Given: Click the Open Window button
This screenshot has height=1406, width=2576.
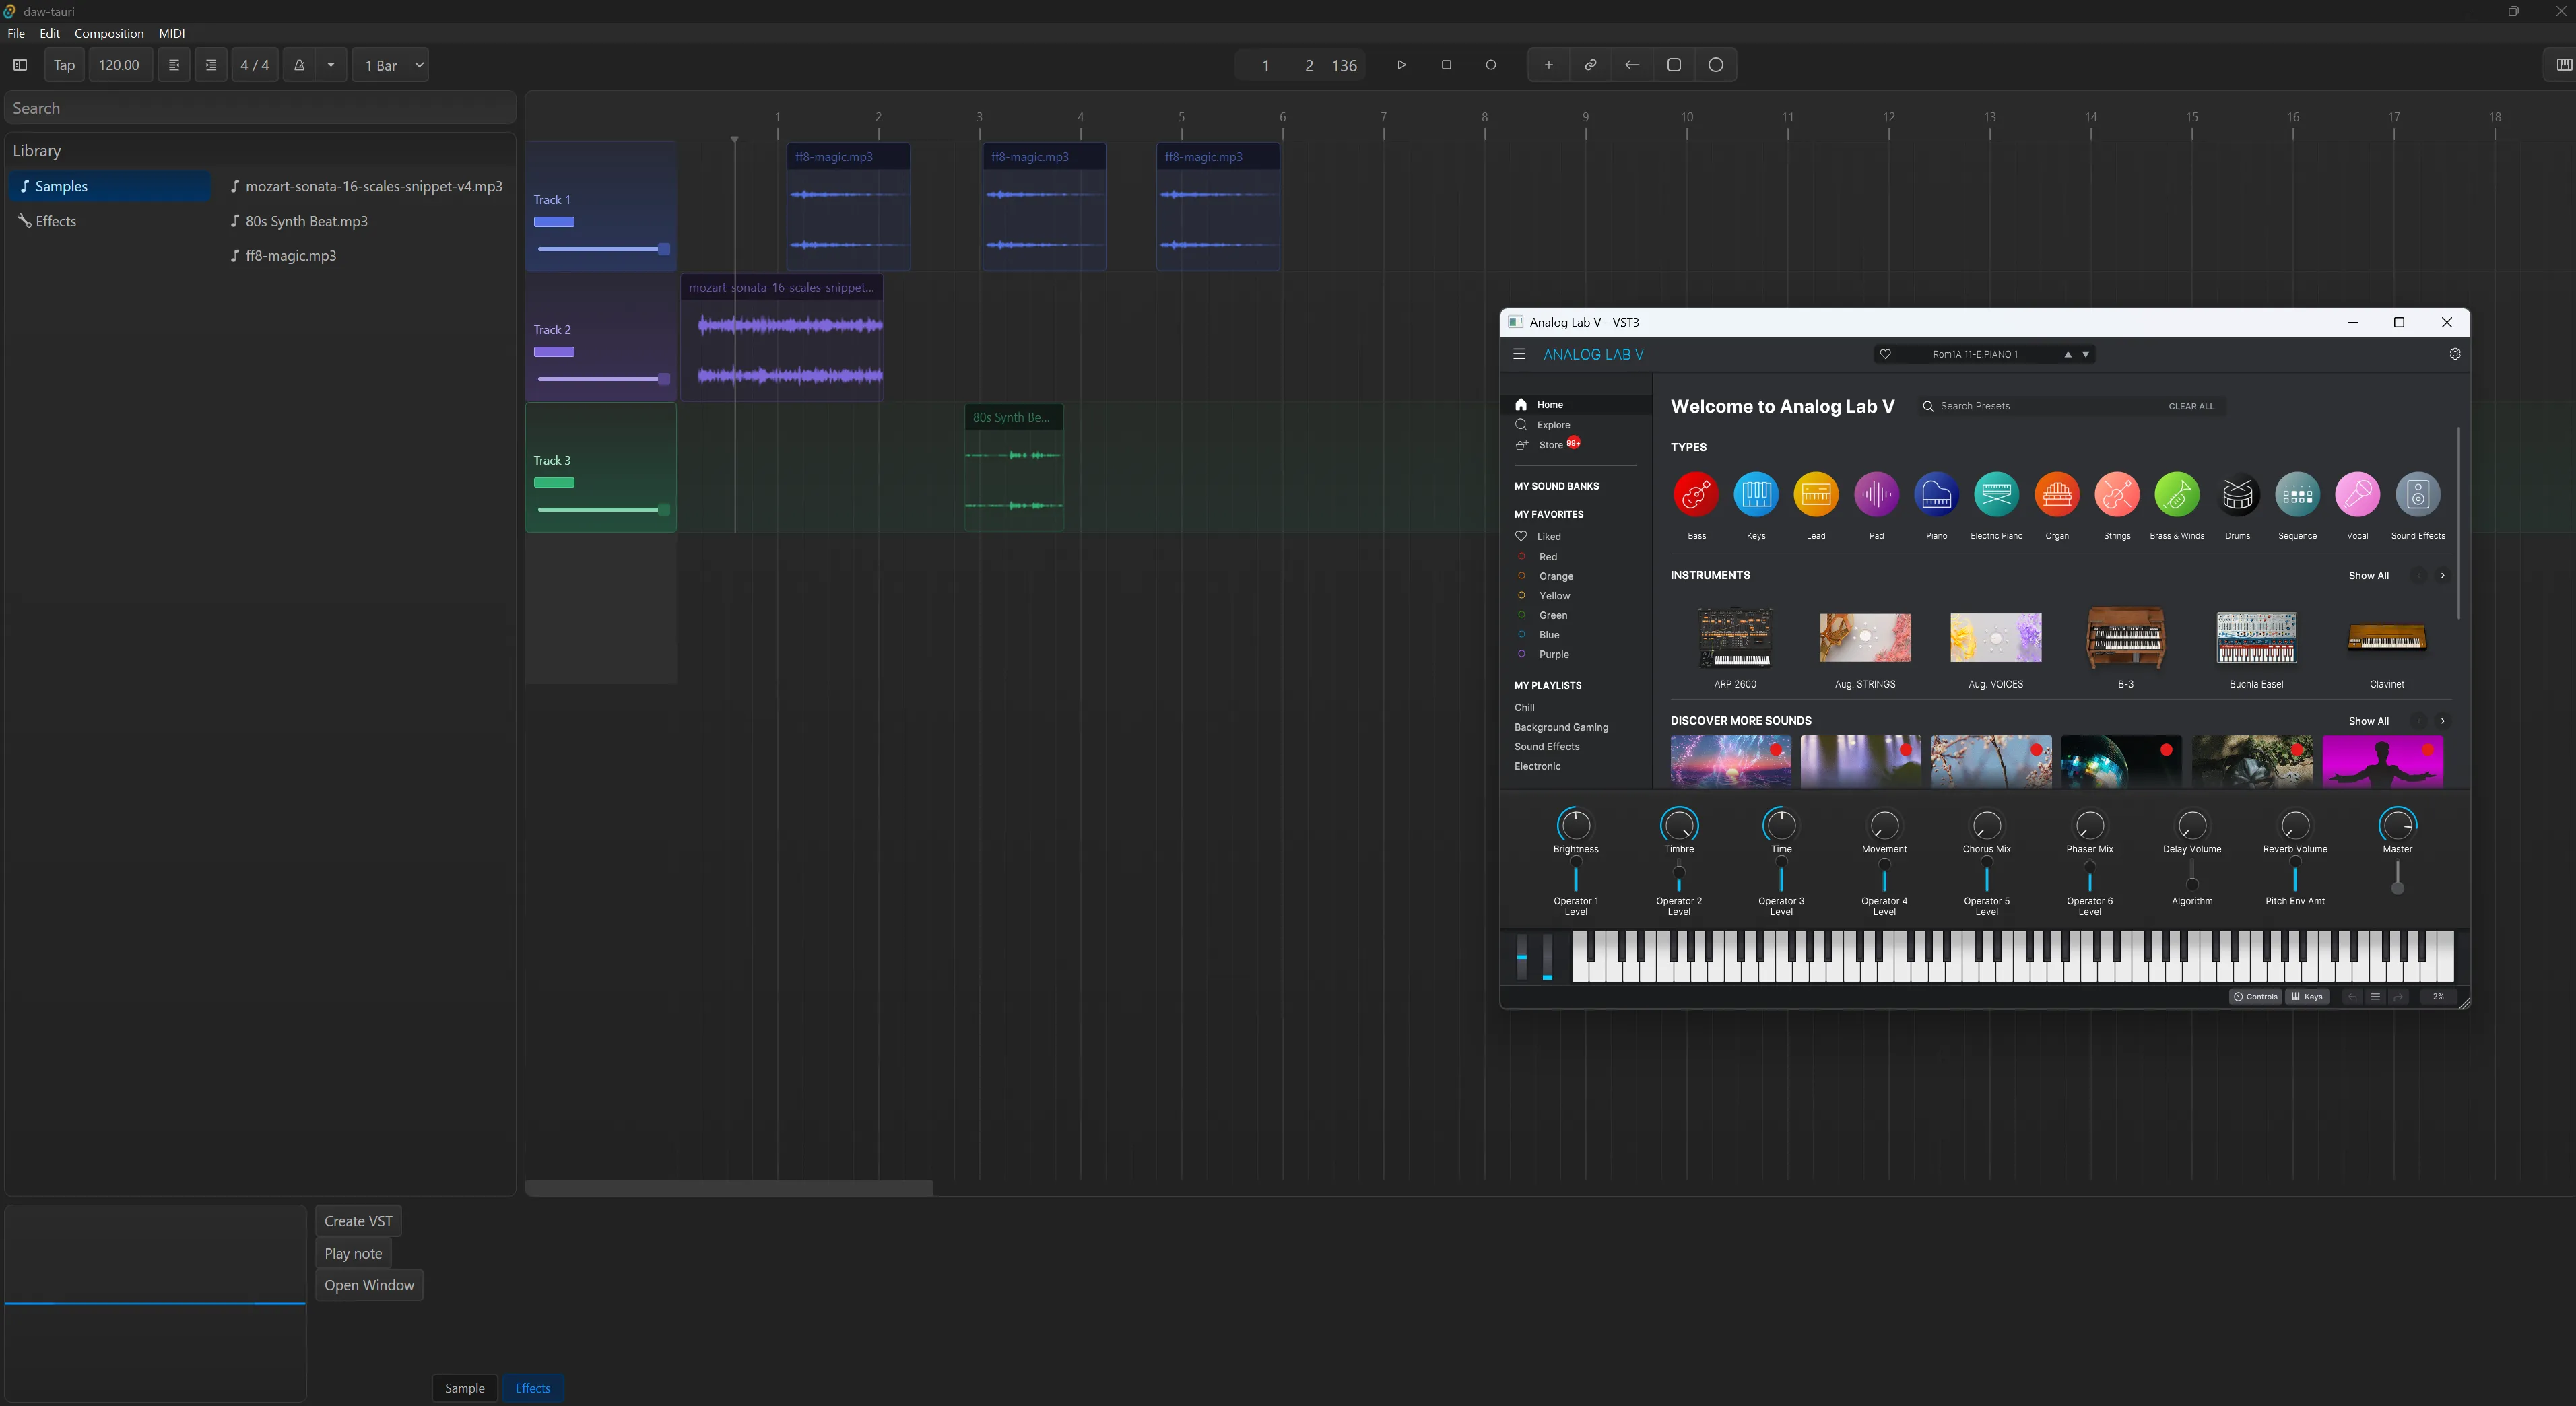Looking at the screenshot, I should click(x=369, y=1285).
